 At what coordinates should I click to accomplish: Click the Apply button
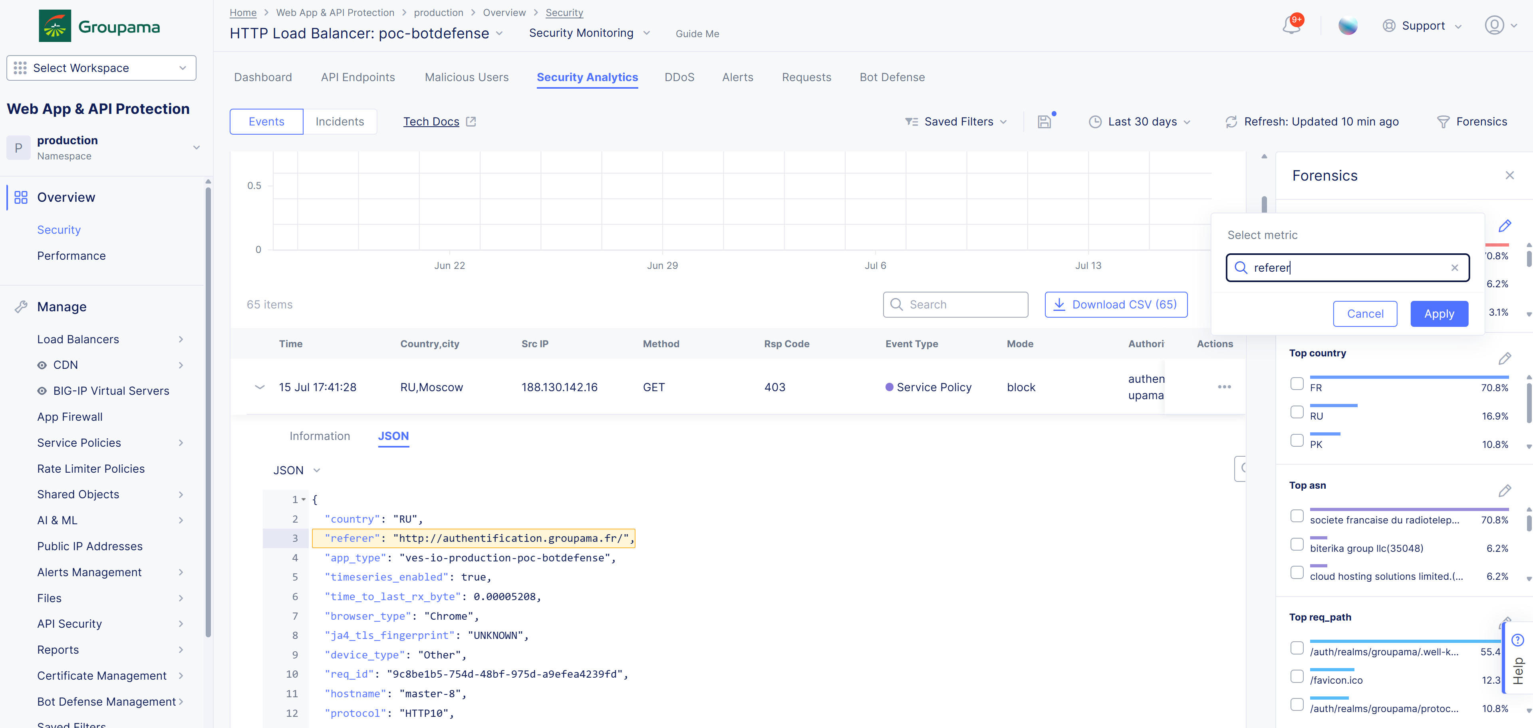pos(1439,314)
